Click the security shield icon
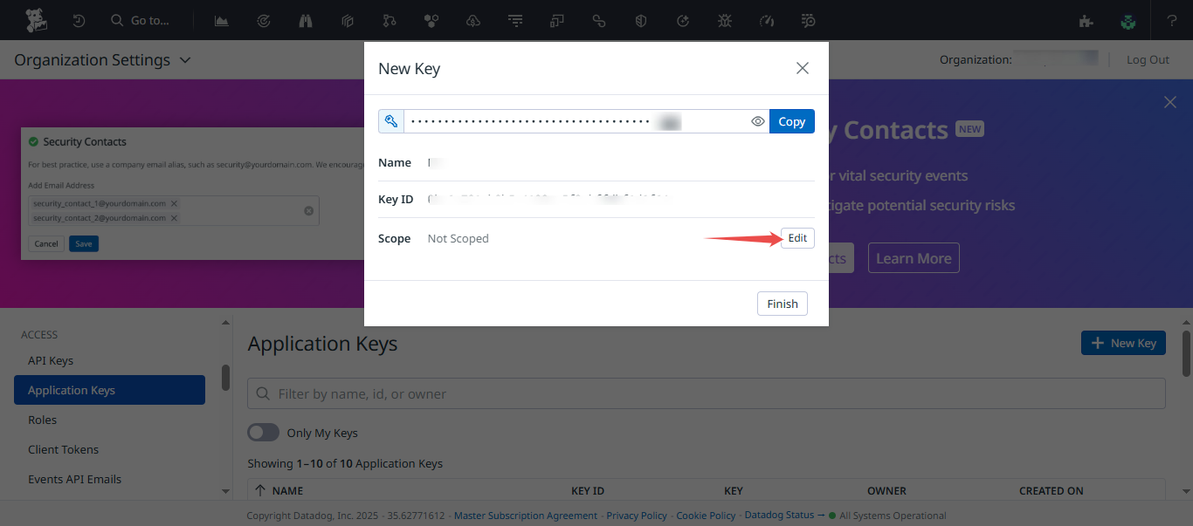 tap(640, 20)
